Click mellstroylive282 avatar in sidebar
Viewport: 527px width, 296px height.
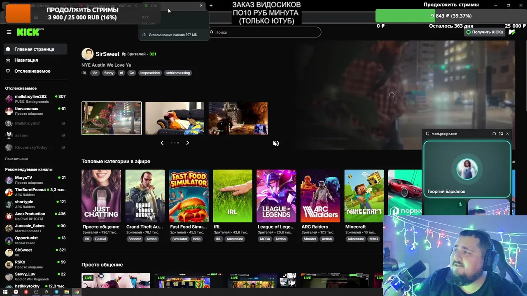pos(9,99)
